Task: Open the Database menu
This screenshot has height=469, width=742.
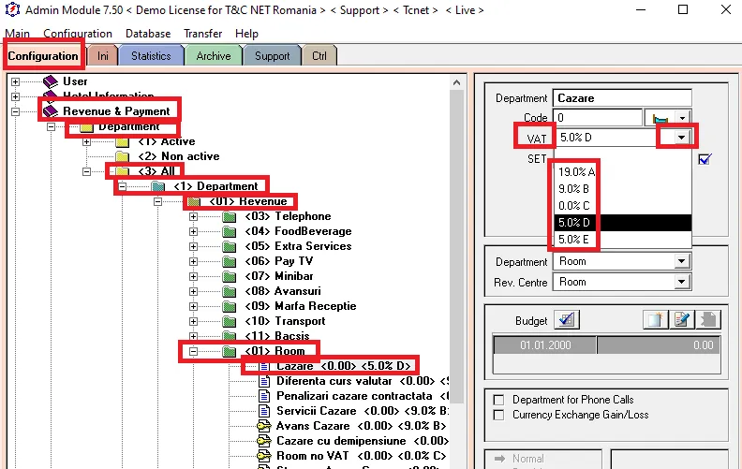Action: pyautogui.click(x=148, y=34)
